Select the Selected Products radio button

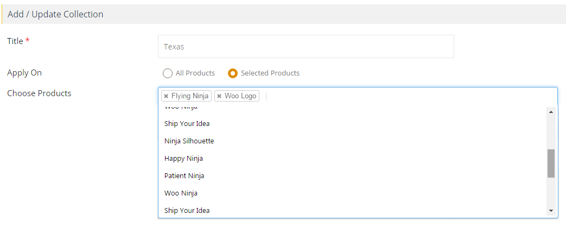point(233,73)
